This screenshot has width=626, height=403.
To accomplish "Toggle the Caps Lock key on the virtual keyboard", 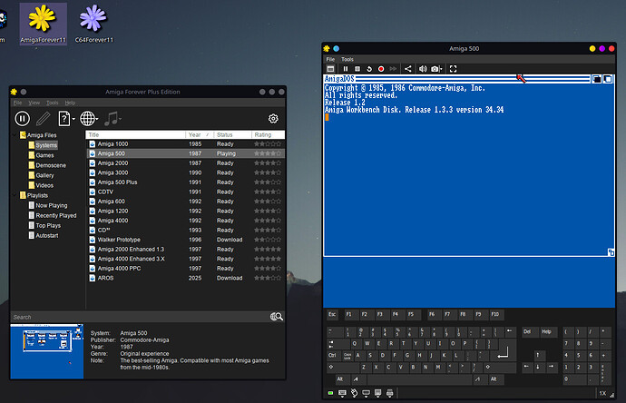I will pyautogui.click(x=347, y=356).
